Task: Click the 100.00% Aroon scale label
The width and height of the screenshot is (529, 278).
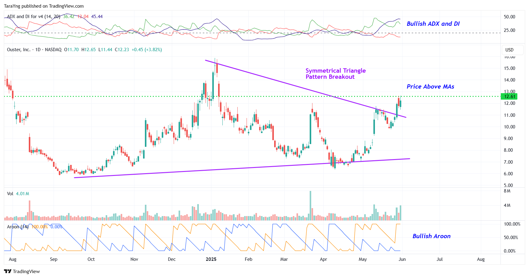Action: tap(512, 224)
